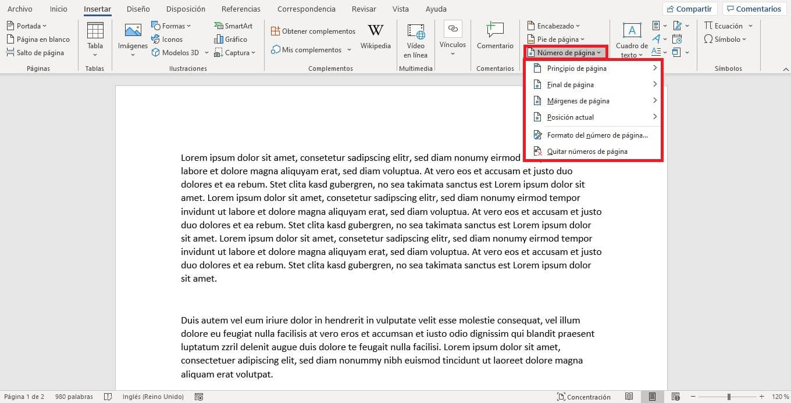Click the Cuadro de texto icon
This screenshot has width=791, height=403.
pos(632,31)
